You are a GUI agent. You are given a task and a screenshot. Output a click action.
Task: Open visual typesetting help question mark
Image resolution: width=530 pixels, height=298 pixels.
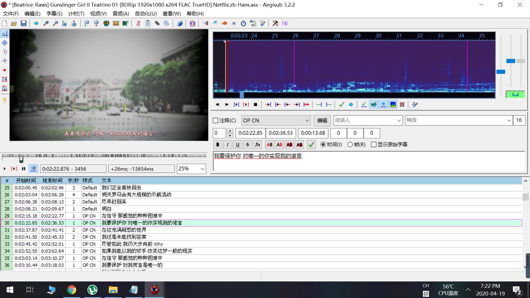pos(5,101)
